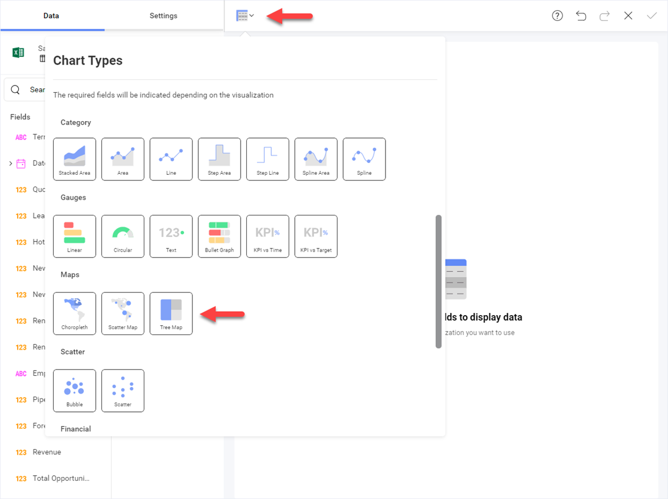Confirm changes with the checkmark button
Viewport: 668px width, 499px height.
[652, 16]
